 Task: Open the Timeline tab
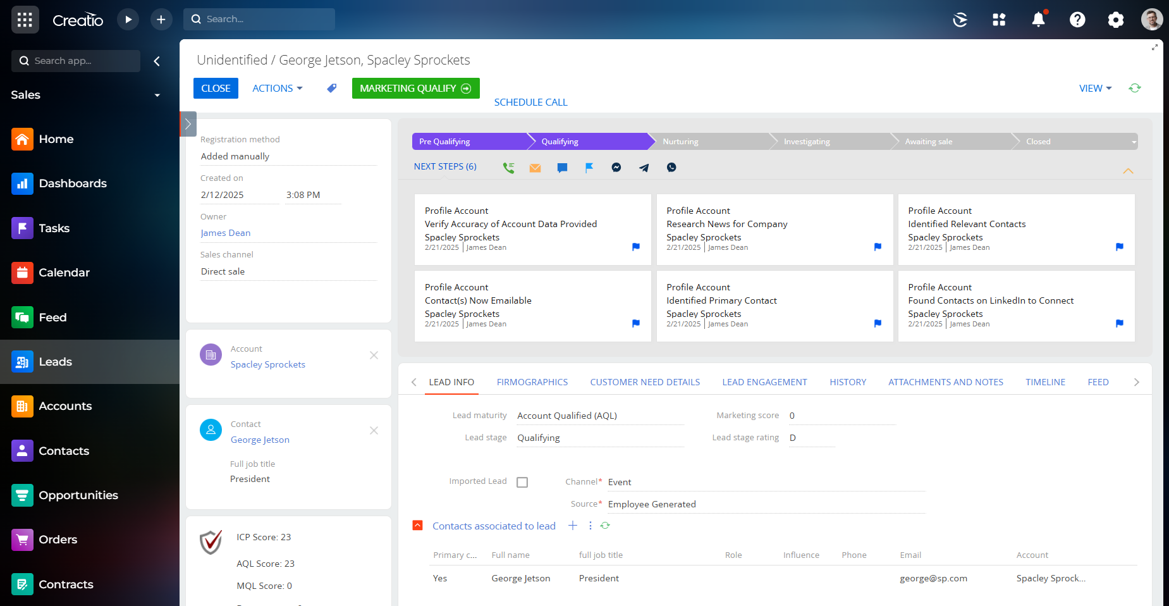[1045, 382]
